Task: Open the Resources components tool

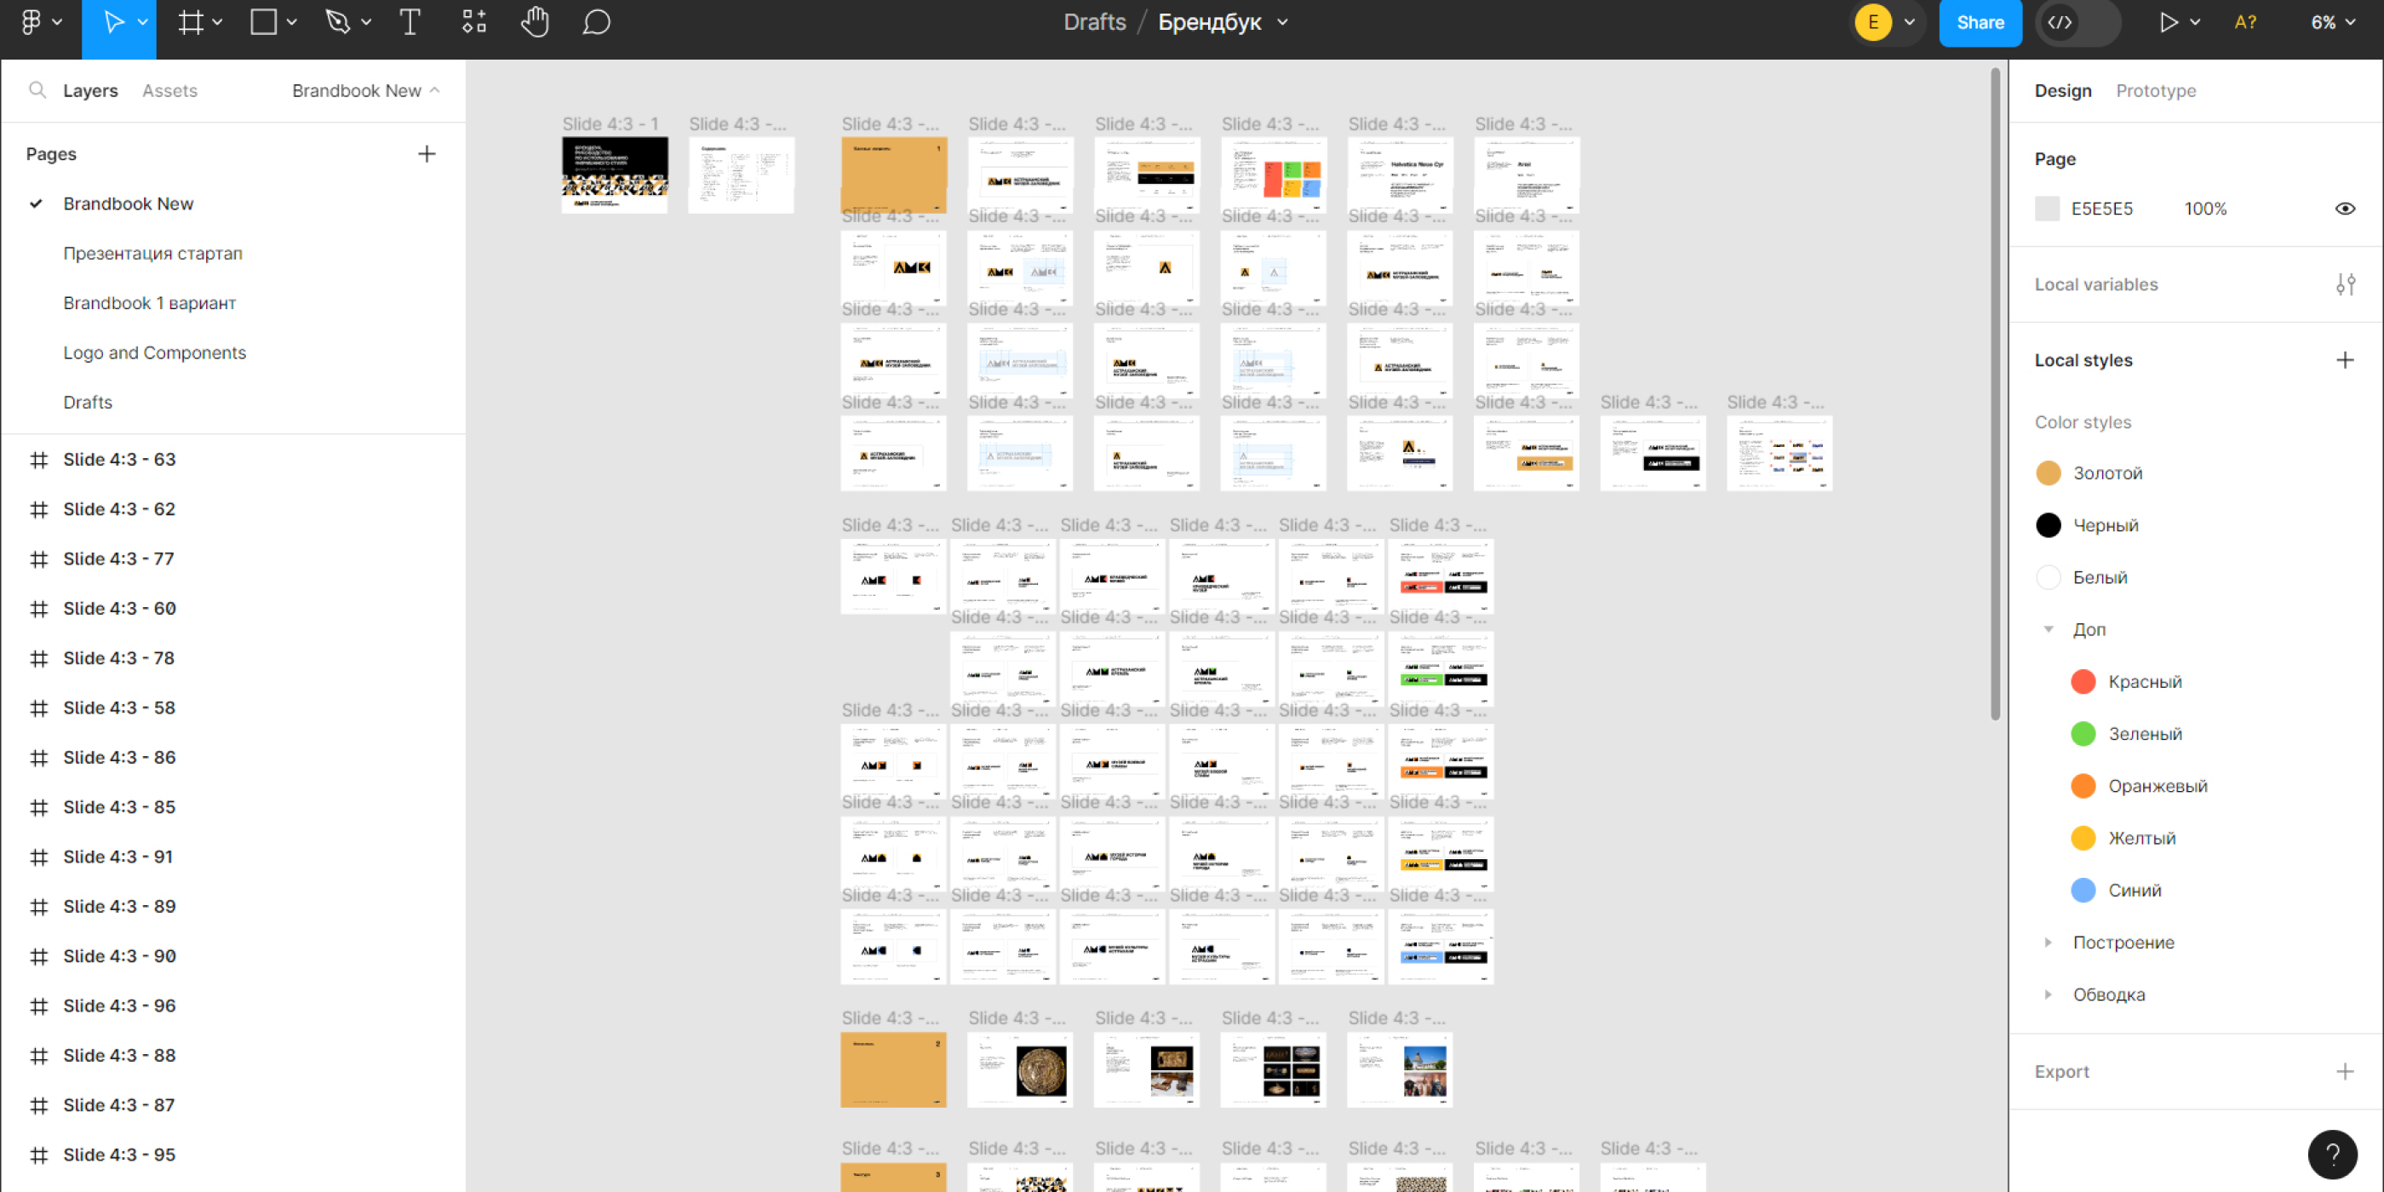Action: (x=474, y=22)
